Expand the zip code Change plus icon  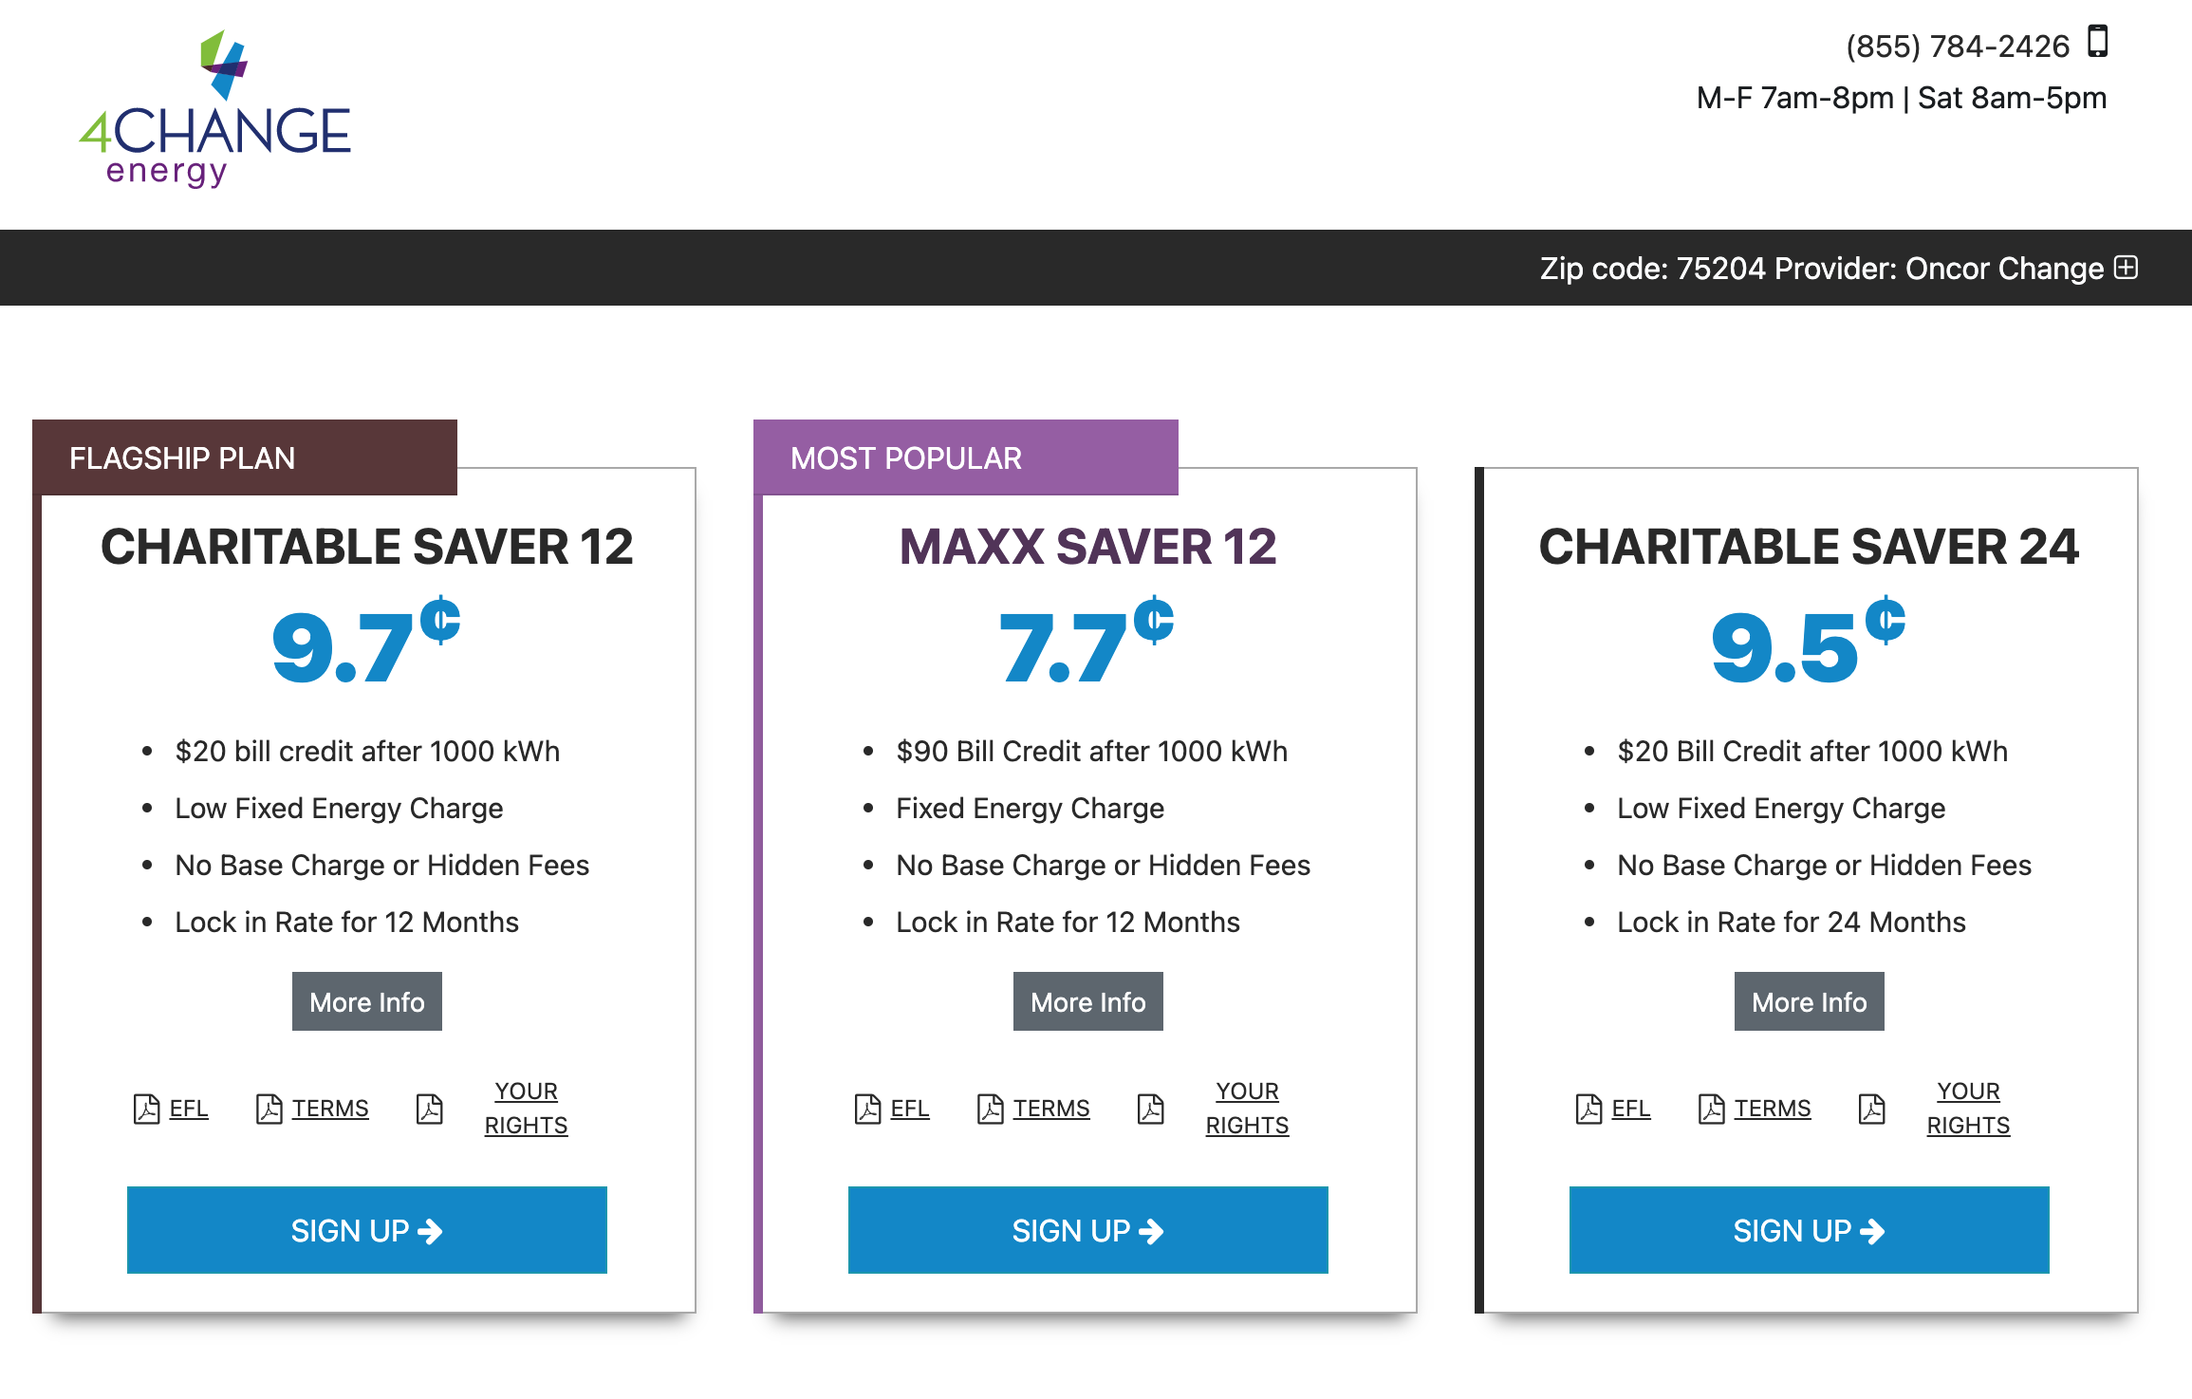point(2127,268)
